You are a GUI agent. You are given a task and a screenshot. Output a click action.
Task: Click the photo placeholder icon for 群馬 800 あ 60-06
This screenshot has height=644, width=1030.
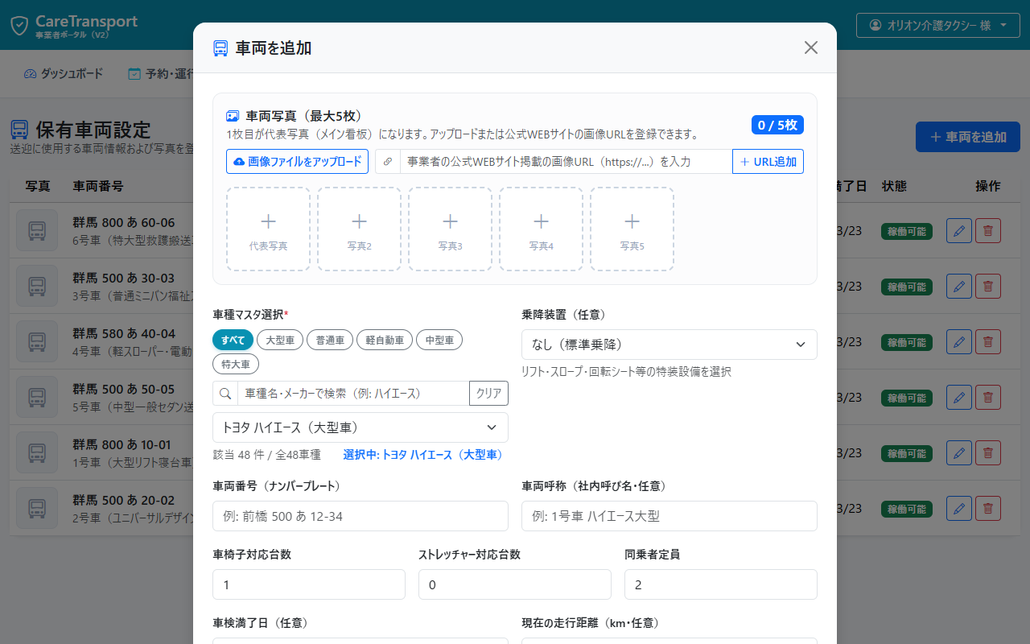point(37,231)
